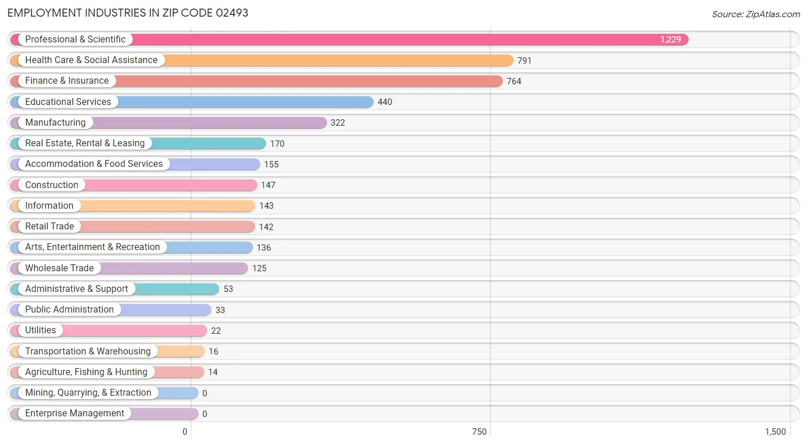The image size is (807, 445).
Task: Click the 322 value label
Action: (337, 123)
